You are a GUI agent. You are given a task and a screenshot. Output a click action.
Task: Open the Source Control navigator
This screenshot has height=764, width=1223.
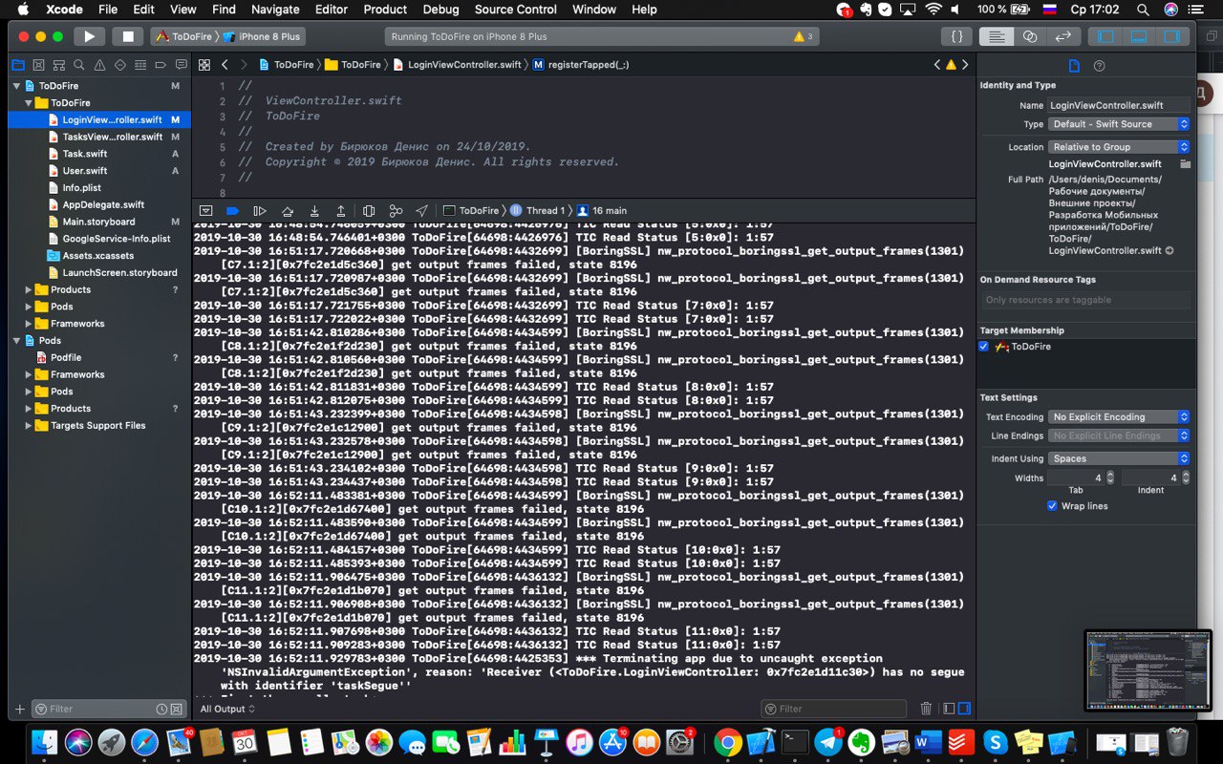click(x=38, y=65)
